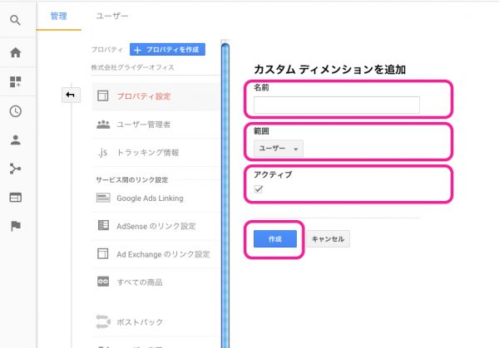
Task: Click the blue vertical scrollbar
Action: click(225, 191)
